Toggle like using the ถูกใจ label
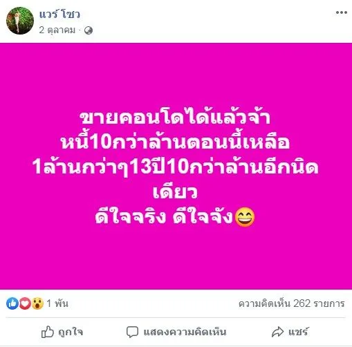Screen dimensions: 352x347 coord(71,332)
